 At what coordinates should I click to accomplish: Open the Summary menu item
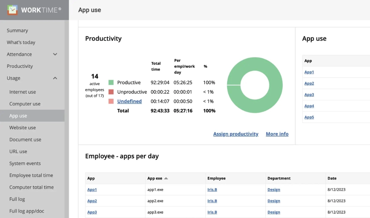17,31
